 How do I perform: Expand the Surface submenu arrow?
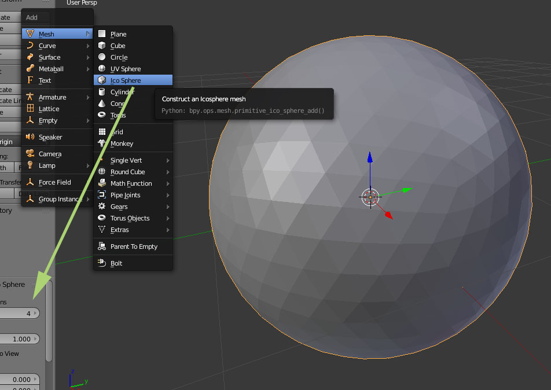point(87,57)
